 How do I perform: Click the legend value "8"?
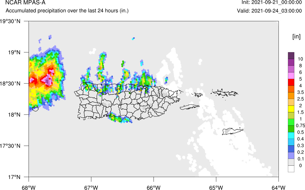pos(300,66)
